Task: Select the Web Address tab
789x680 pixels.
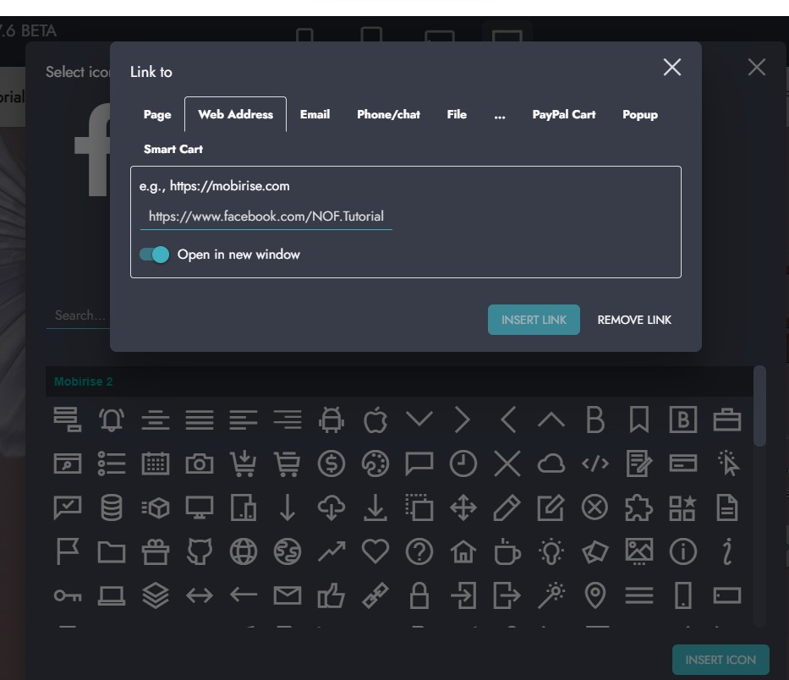Action: [x=235, y=115]
